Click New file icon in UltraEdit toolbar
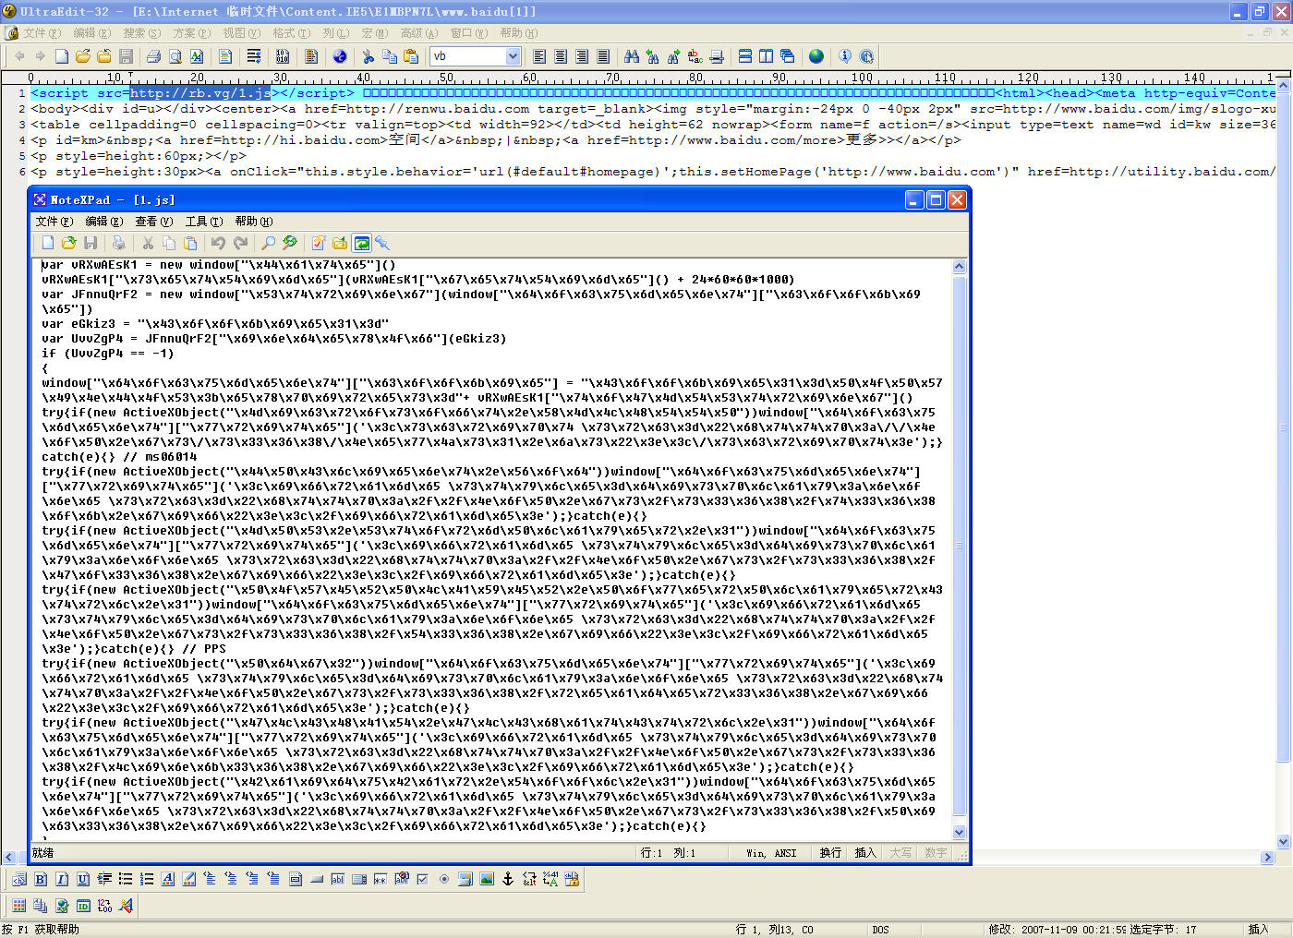Screen dimensions: 1293x938 pyautogui.click(x=62, y=56)
